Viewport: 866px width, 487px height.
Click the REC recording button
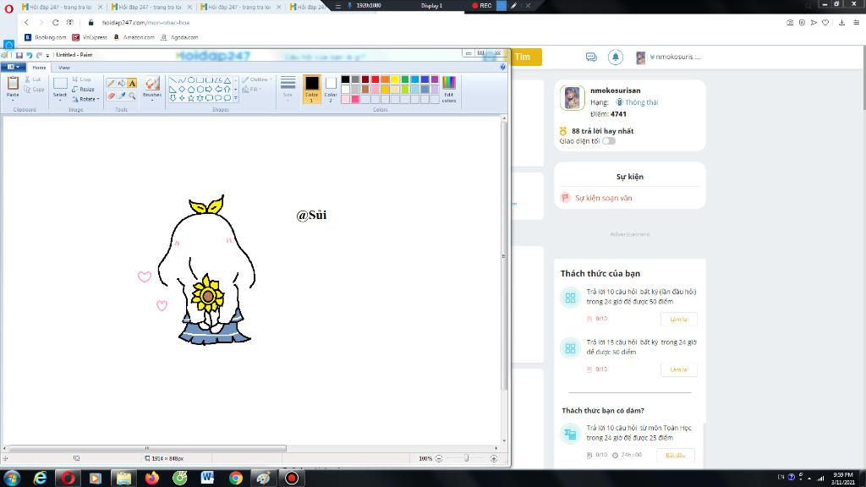pos(481,6)
